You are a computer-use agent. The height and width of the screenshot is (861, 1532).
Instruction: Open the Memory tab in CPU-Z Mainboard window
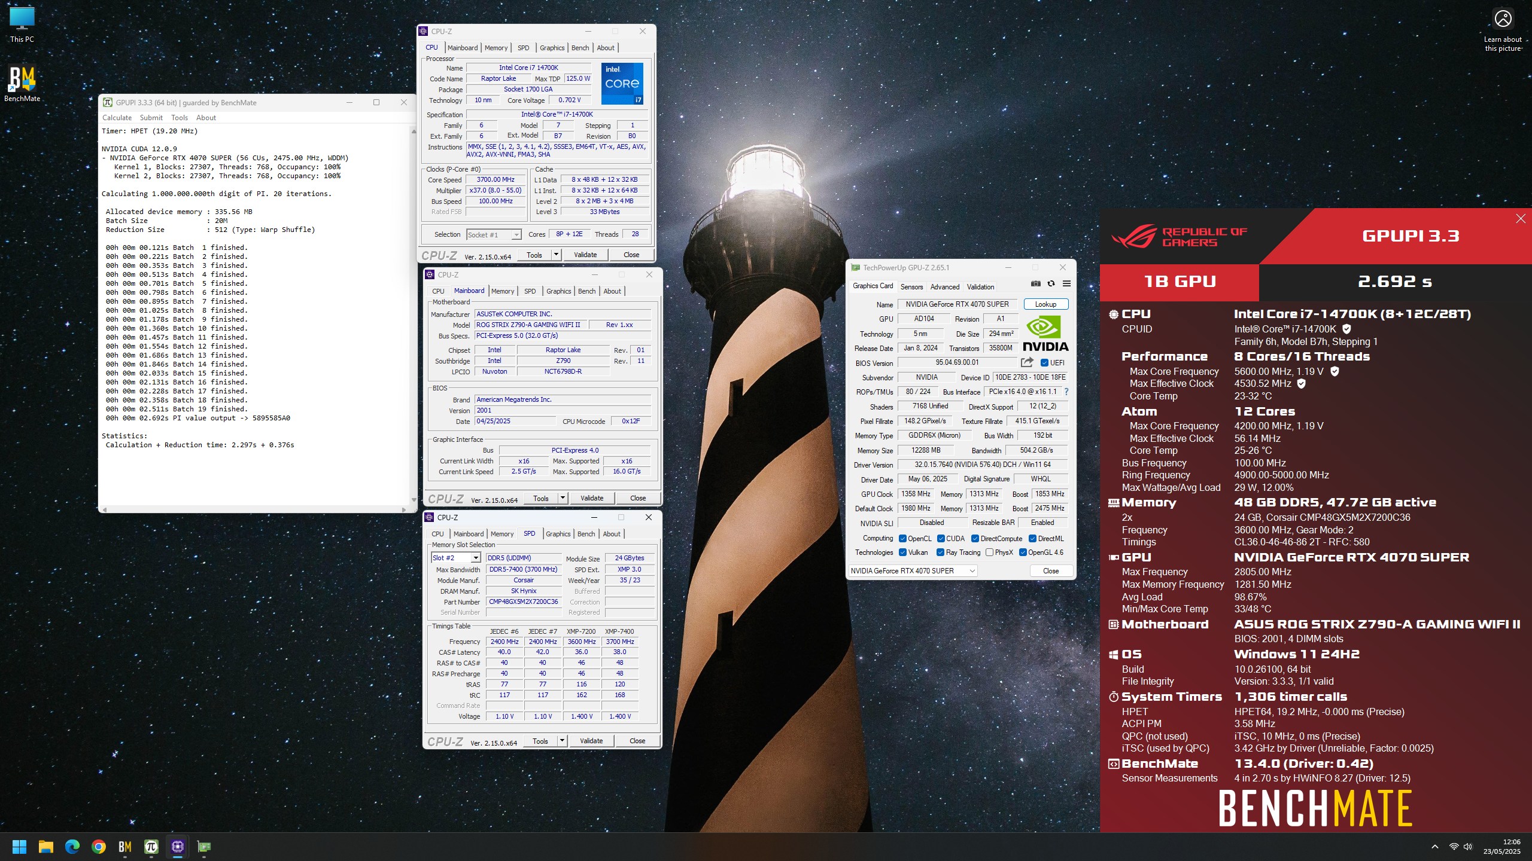pyautogui.click(x=503, y=291)
